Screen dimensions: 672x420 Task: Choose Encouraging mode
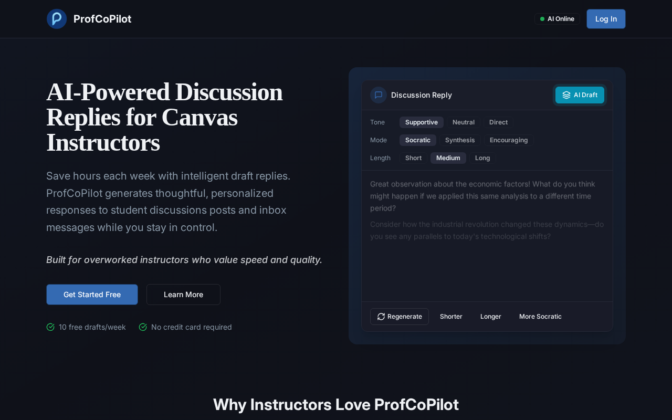click(x=509, y=140)
